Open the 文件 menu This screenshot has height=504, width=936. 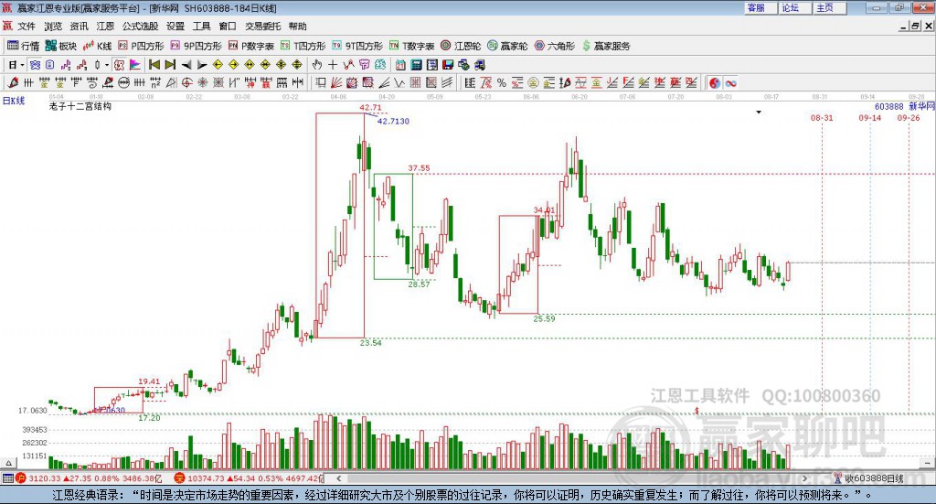(27, 27)
